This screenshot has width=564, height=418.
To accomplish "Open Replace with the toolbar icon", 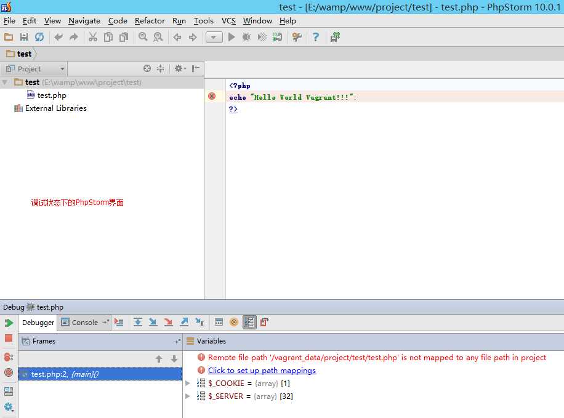I will point(158,37).
